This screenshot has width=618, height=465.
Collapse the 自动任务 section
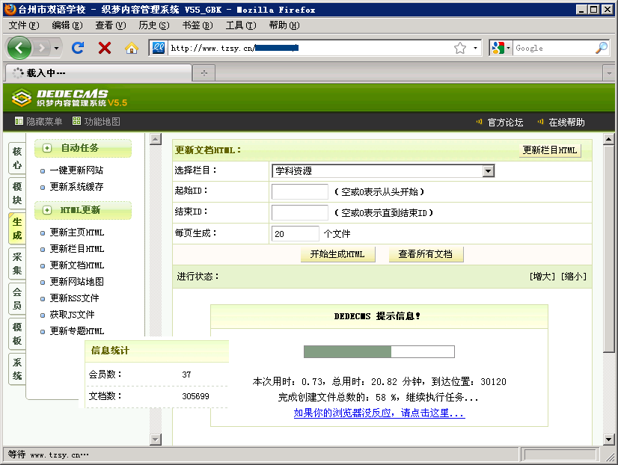(47, 148)
